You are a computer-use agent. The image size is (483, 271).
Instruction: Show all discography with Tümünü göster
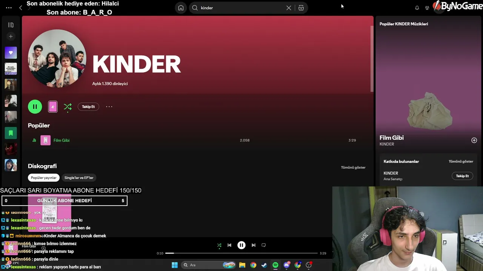coord(353,167)
